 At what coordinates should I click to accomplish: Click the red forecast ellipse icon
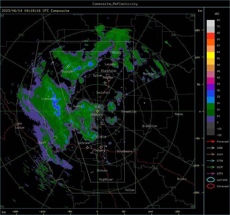coord(211,186)
